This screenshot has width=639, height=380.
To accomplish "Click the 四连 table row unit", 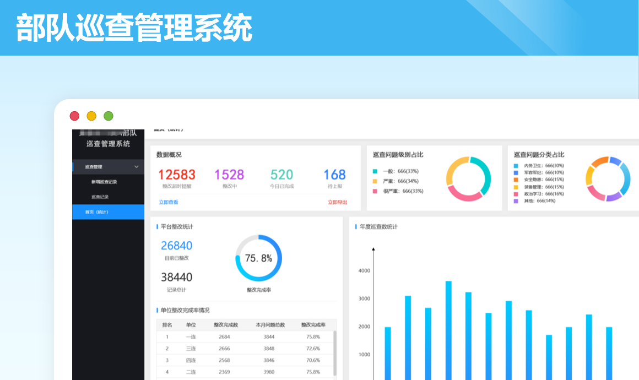I will pyautogui.click(x=191, y=361).
